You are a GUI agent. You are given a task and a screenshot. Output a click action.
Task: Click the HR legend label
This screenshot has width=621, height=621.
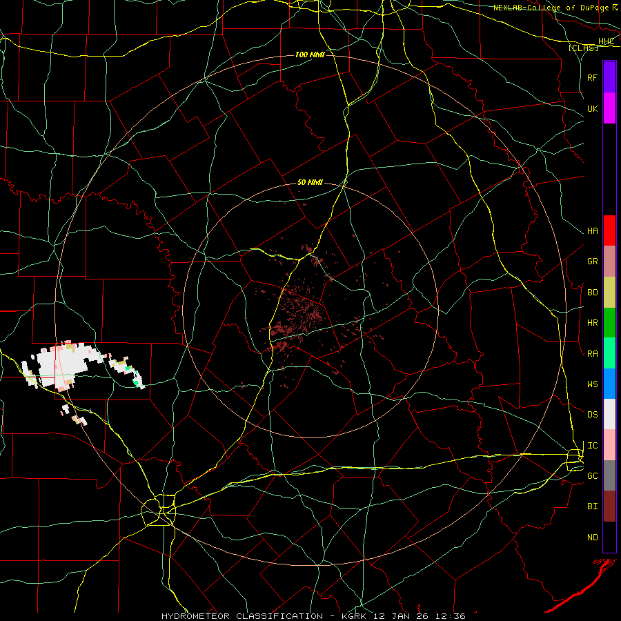coord(593,323)
